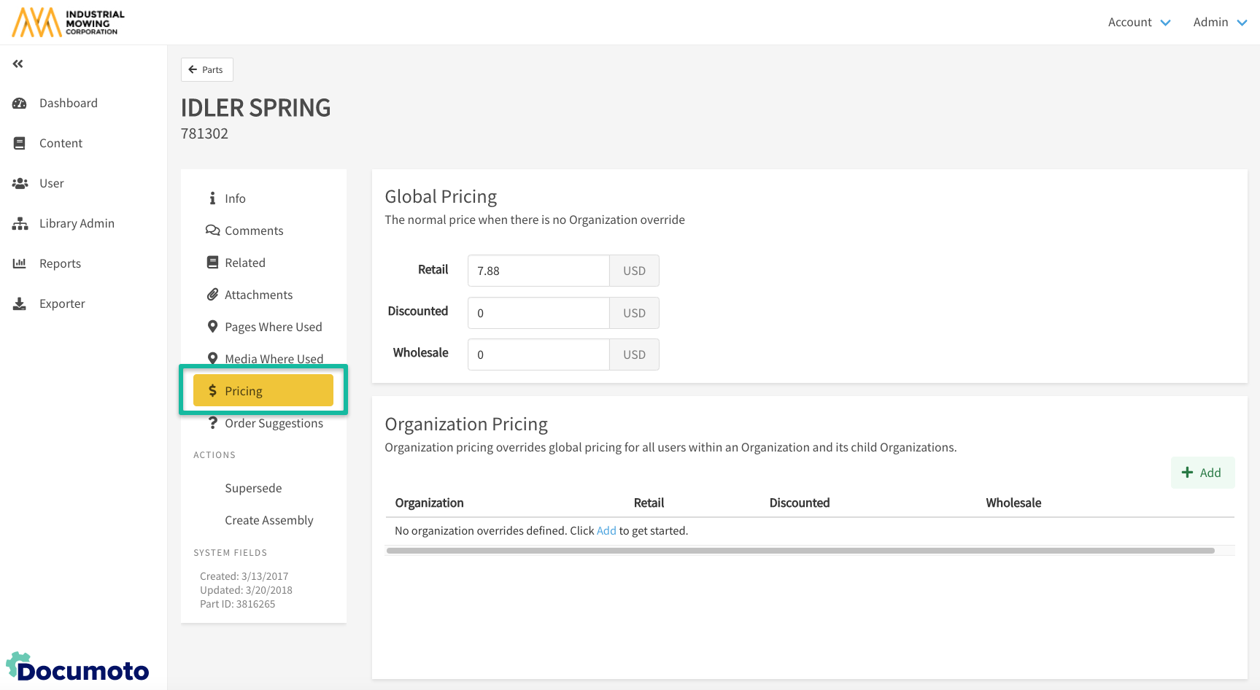Focus the Wholesale price field
This screenshot has width=1260, height=690.
click(538, 354)
